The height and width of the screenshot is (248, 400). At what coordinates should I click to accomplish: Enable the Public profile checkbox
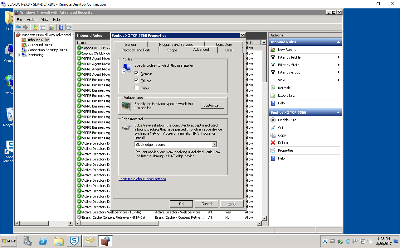(136, 88)
